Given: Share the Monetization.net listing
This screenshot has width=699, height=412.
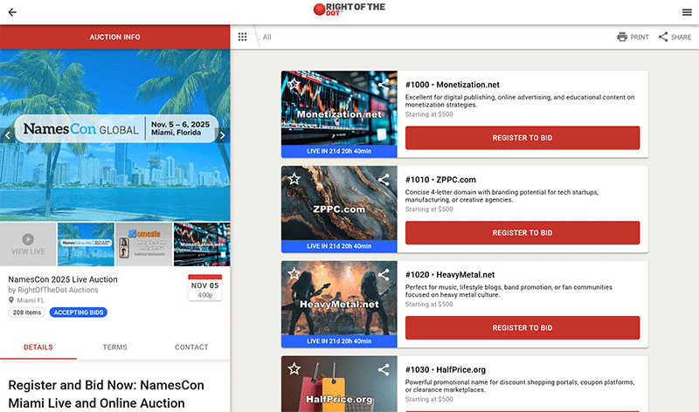Looking at the screenshot, I should (384, 85).
